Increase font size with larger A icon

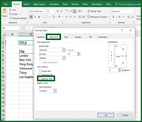[58, 11]
